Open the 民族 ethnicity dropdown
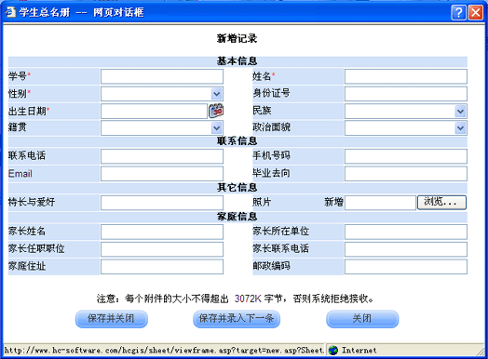The width and height of the screenshot is (488, 359). tap(460, 111)
